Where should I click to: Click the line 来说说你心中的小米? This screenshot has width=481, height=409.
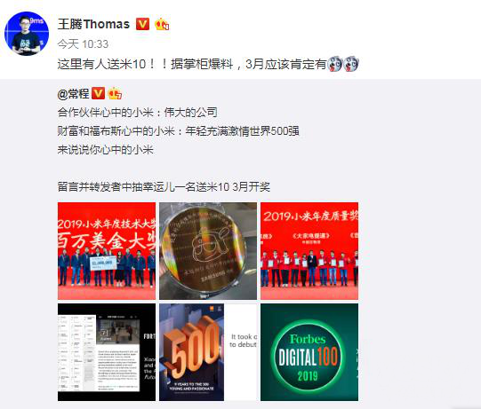(x=105, y=150)
